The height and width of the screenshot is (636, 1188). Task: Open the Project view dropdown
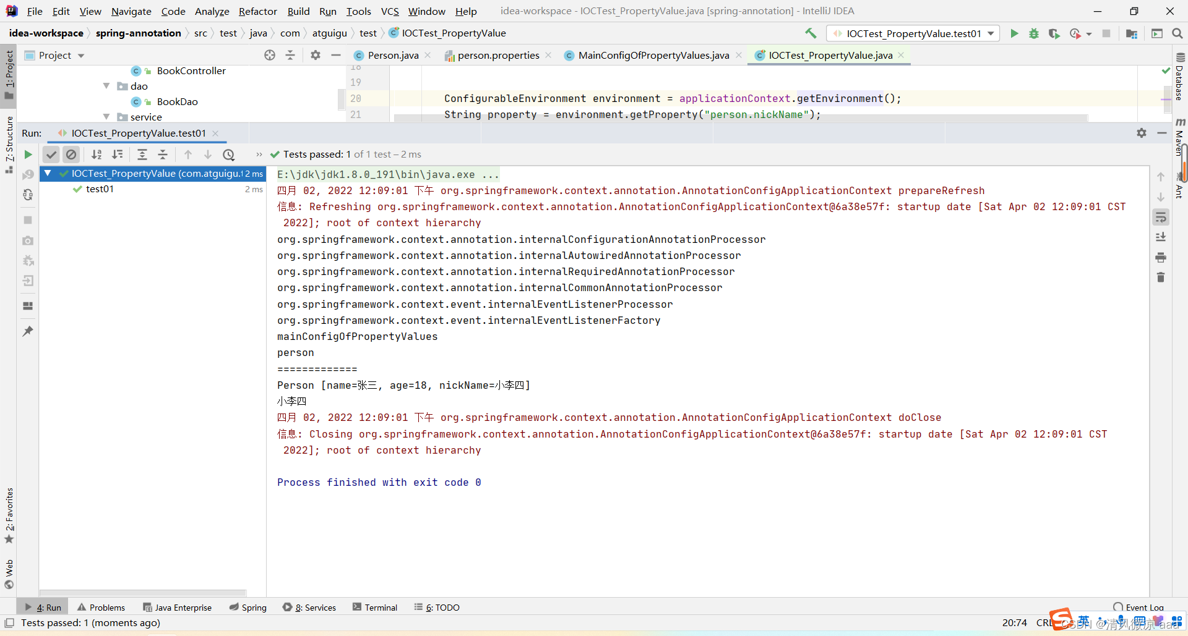[x=54, y=55]
